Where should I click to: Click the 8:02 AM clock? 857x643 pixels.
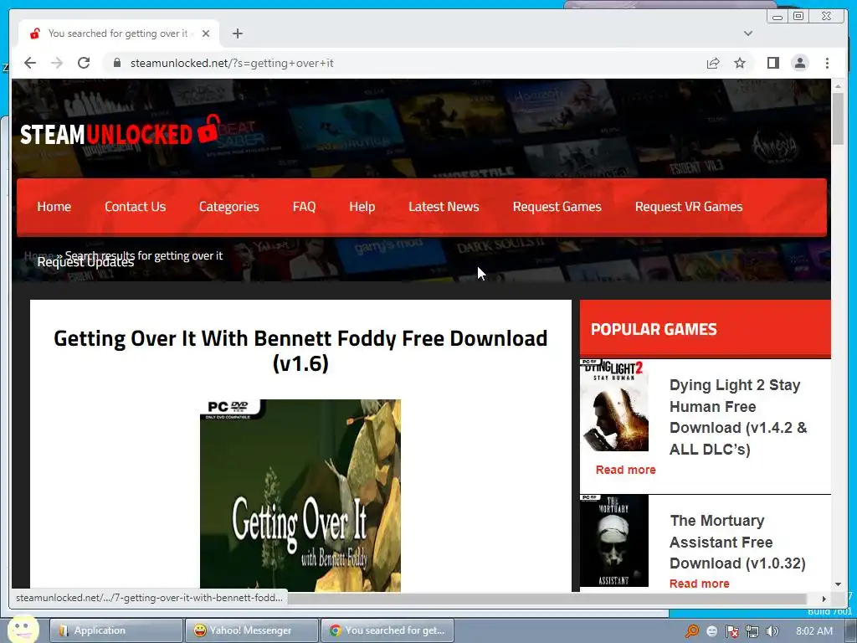[813, 631]
